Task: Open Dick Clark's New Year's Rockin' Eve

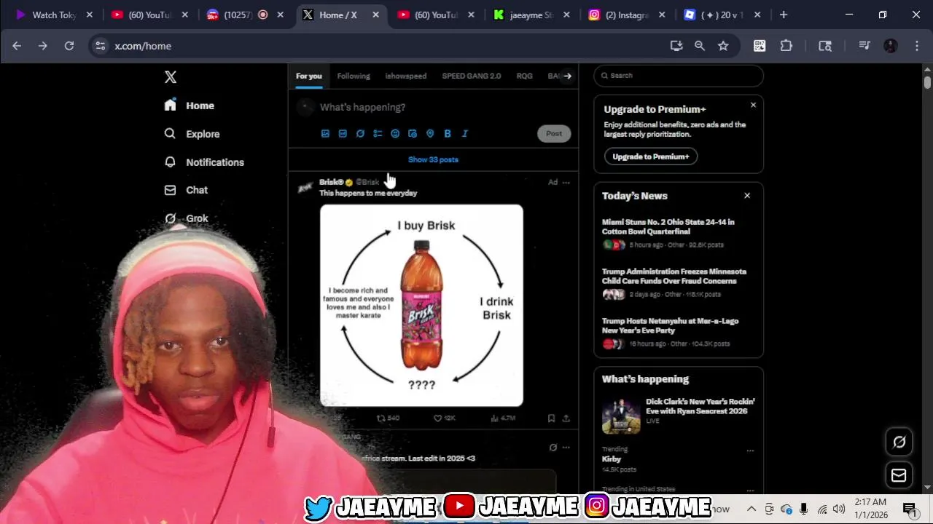Action: tap(679, 415)
